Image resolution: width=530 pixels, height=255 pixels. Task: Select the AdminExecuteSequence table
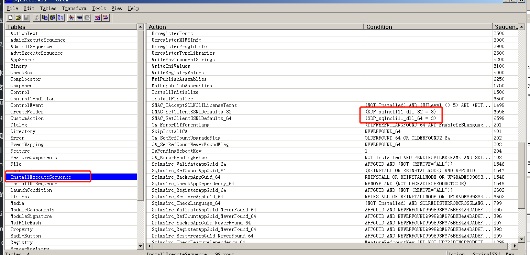[71, 40]
